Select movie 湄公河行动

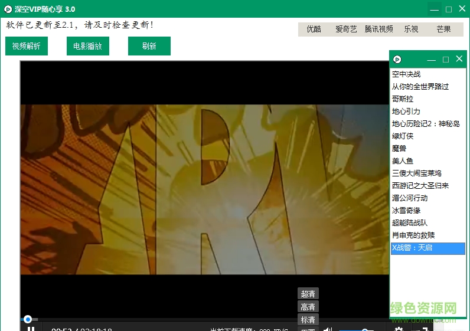click(428, 198)
